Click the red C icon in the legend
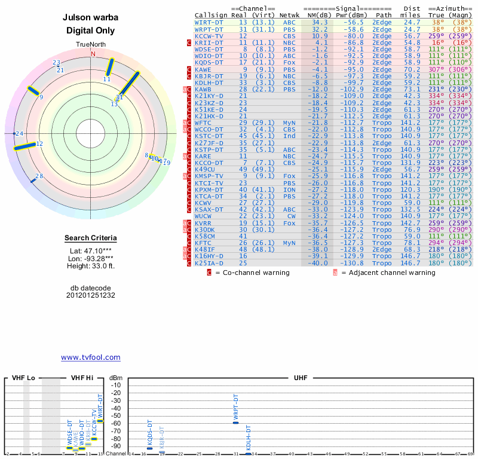Viewport: 478px width, 459px height. (x=209, y=273)
